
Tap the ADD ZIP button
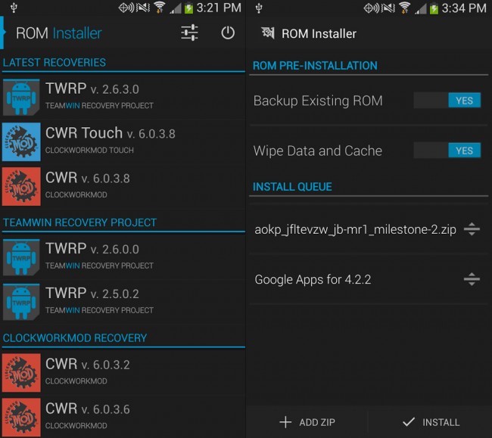[x=307, y=422]
